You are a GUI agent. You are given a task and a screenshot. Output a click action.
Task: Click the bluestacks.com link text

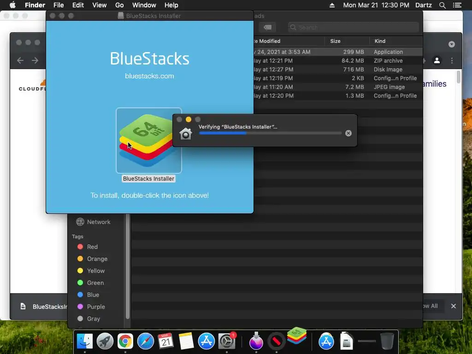[149, 76]
